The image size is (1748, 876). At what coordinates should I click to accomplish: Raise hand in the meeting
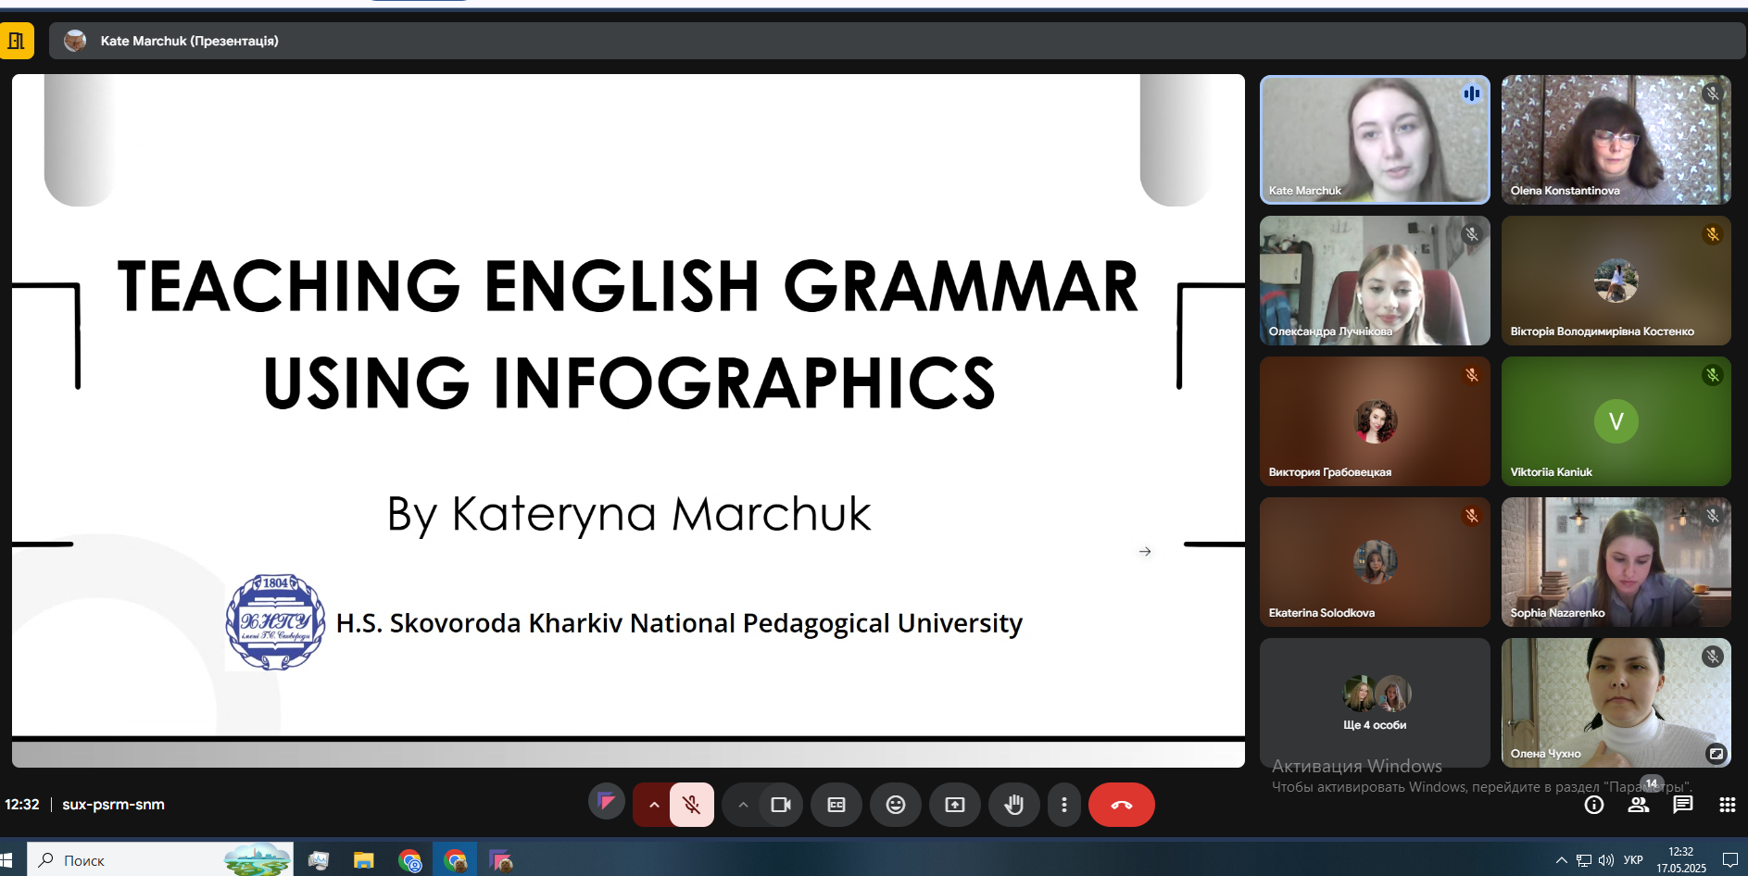click(1014, 805)
